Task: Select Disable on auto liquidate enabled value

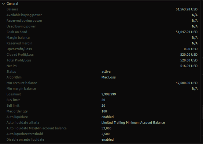Action: click(108, 139)
